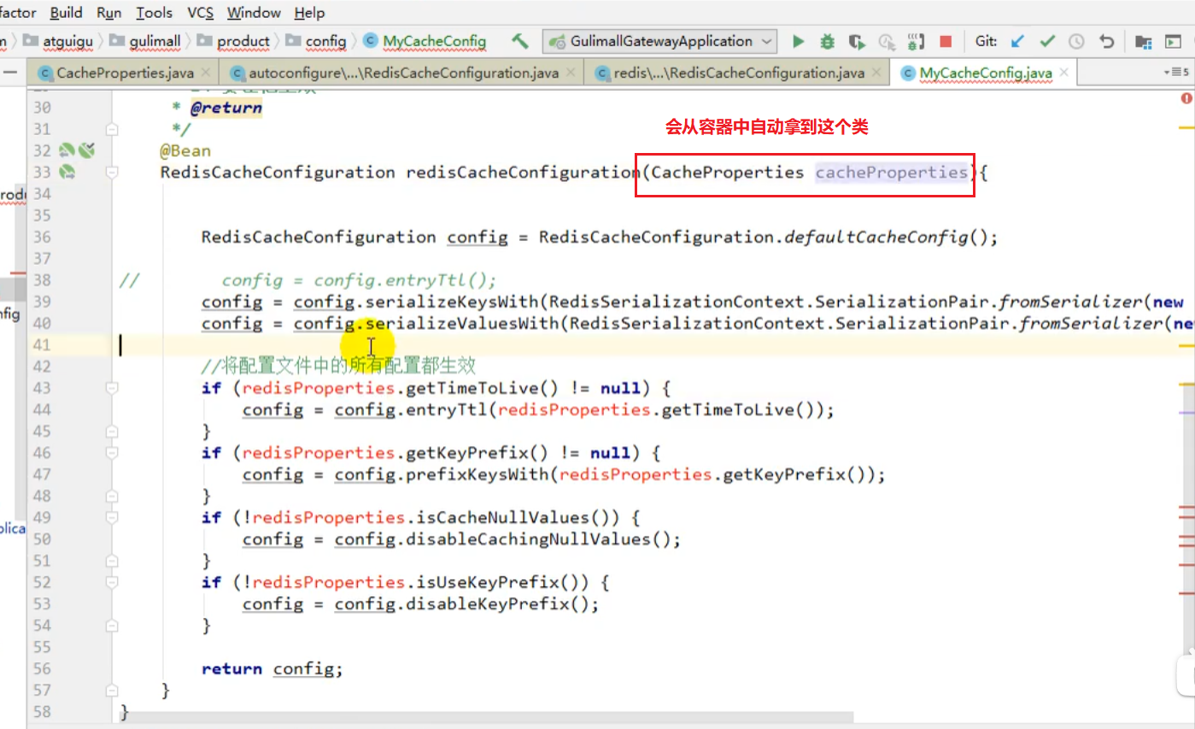
Task: Collapse the Javadoc comment fold at line 31
Action: pos(112,129)
